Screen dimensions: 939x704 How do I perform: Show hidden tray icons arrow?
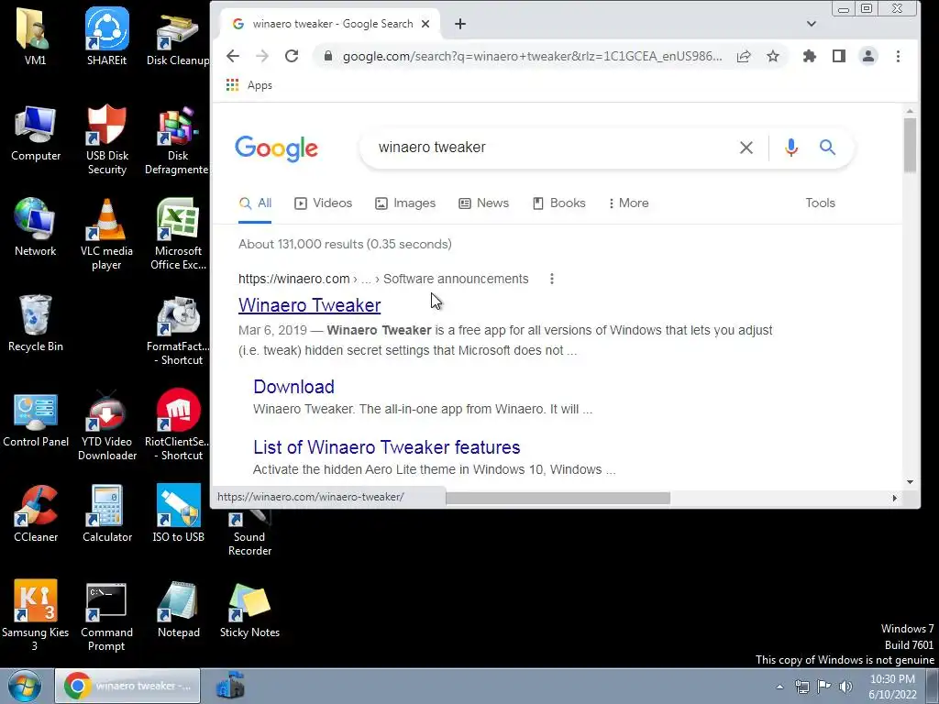(779, 687)
